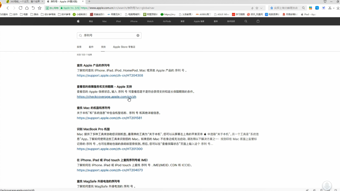
Task: Open the 小蚂蚁微信 bookmark
Action: 80,14
